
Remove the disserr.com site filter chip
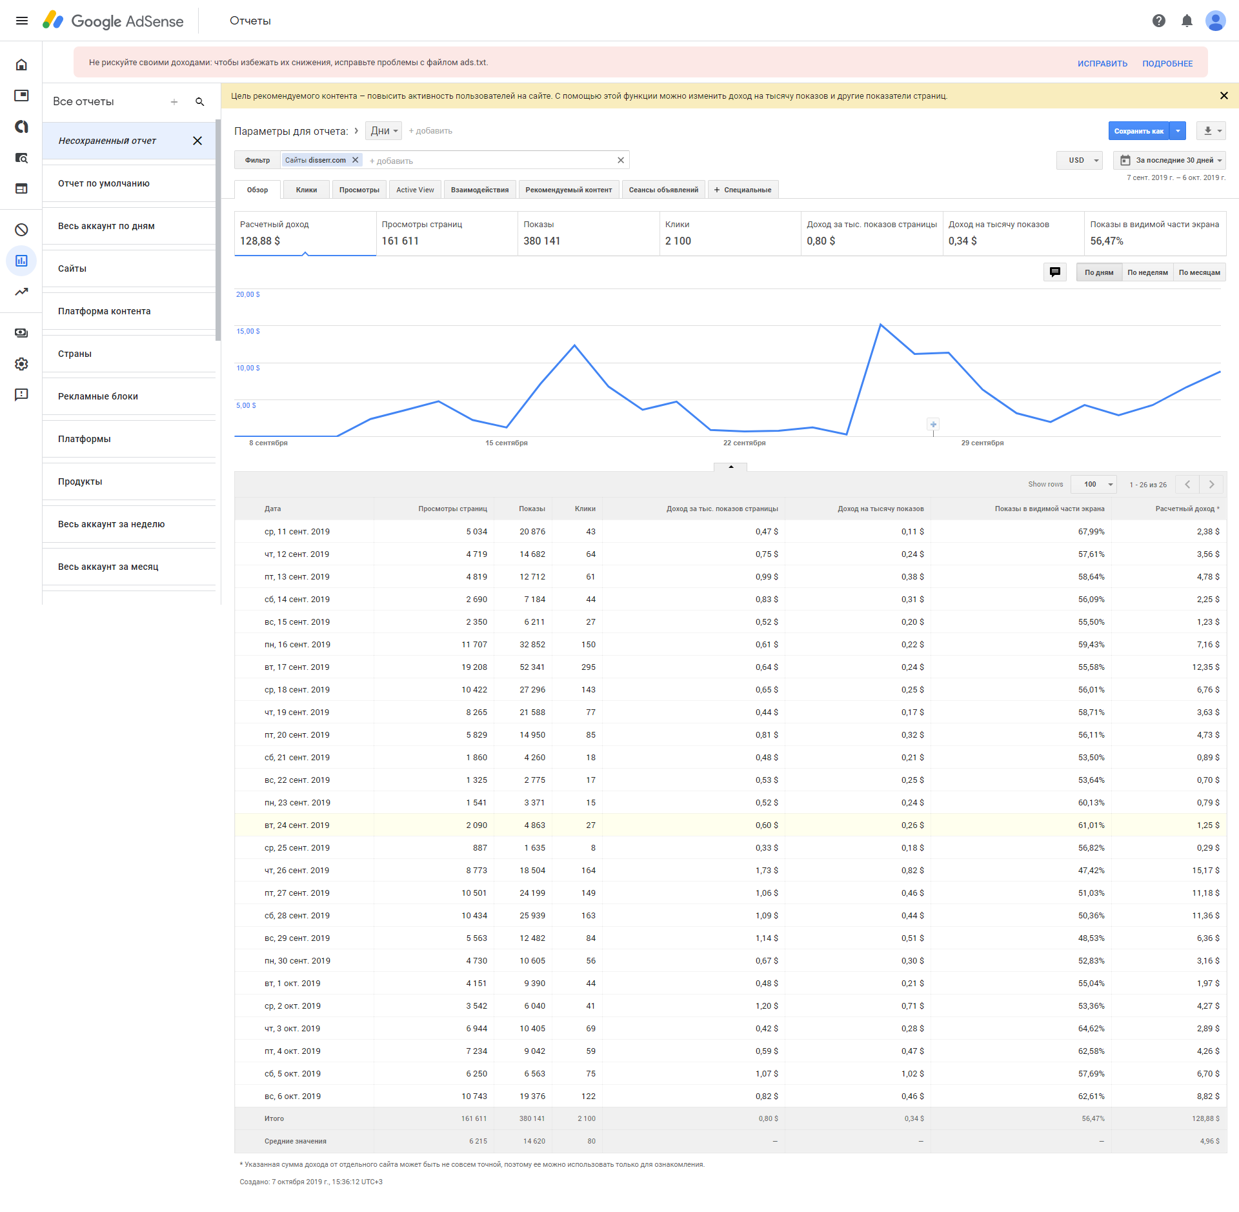355,160
